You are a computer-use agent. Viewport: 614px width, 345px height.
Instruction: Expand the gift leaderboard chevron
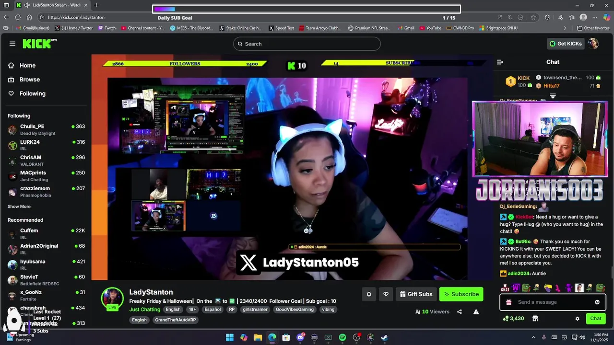click(x=553, y=96)
